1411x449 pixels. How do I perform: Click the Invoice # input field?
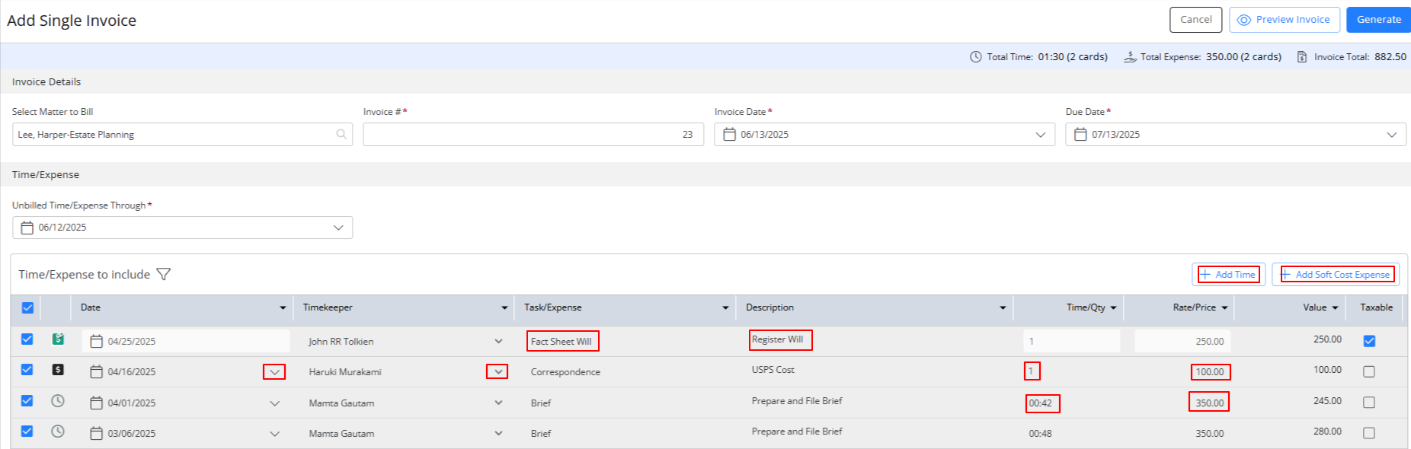(x=533, y=135)
